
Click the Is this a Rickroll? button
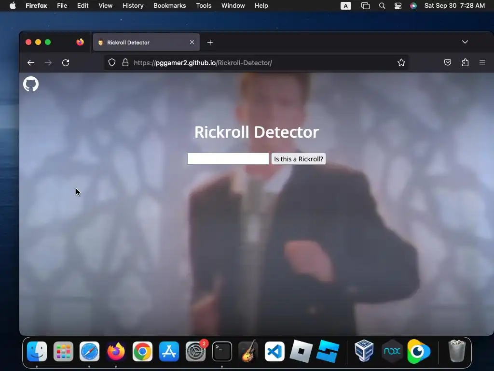point(298,158)
